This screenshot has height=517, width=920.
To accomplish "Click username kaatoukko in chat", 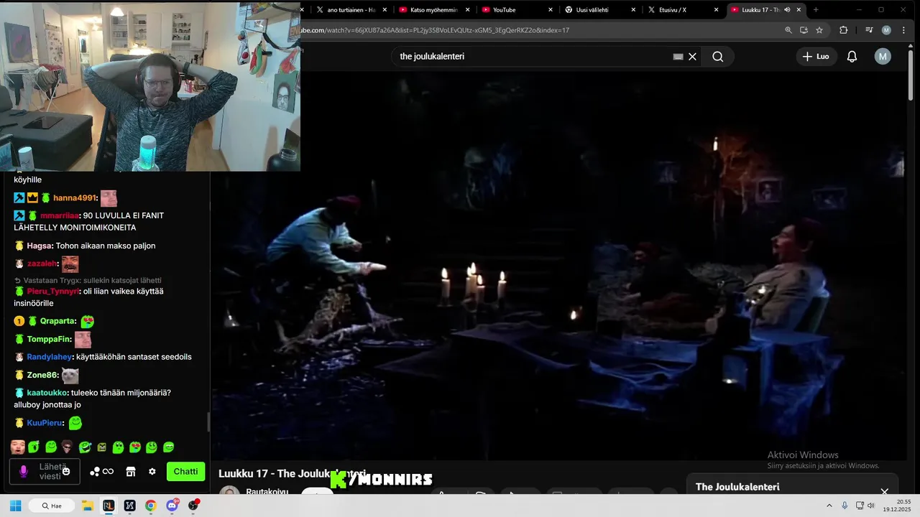I will (x=47, y=393).
